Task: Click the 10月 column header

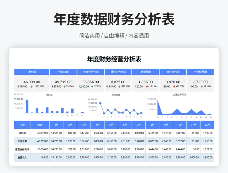Action: (x=180, y=125)
